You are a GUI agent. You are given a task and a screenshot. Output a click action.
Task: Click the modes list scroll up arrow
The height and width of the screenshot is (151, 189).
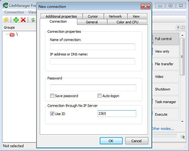(x=182, y=35)
